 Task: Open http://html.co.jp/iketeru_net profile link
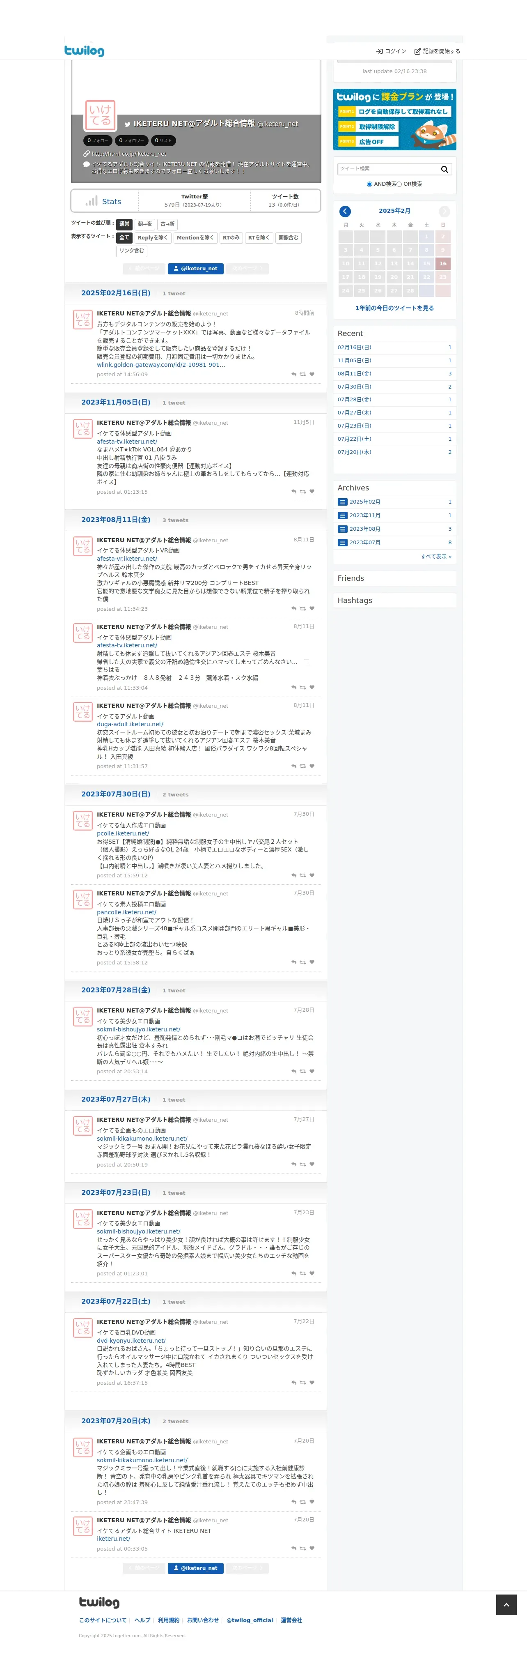click(x=129, y=154)
